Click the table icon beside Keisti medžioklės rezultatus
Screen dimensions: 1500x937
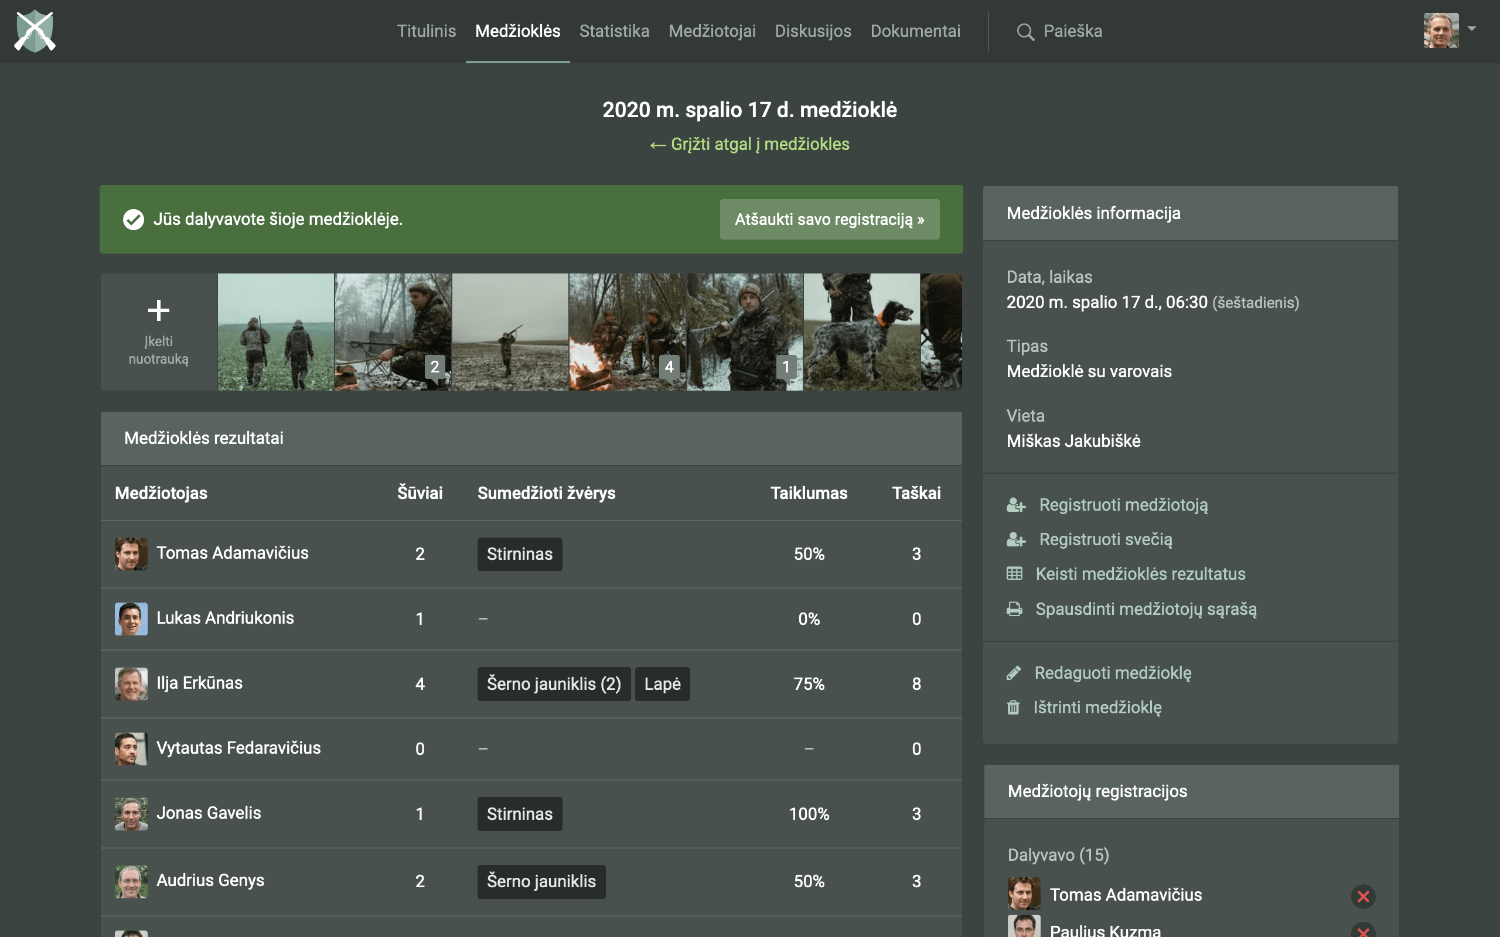1014,574
